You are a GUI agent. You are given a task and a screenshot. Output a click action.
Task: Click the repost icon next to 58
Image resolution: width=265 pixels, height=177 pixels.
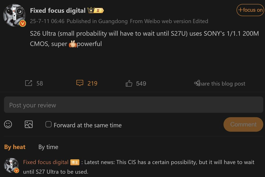pos(28,83)
